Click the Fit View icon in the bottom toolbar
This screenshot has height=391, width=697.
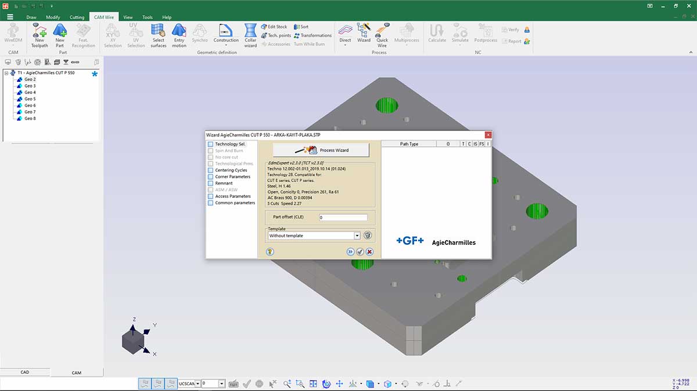point(313,384)
